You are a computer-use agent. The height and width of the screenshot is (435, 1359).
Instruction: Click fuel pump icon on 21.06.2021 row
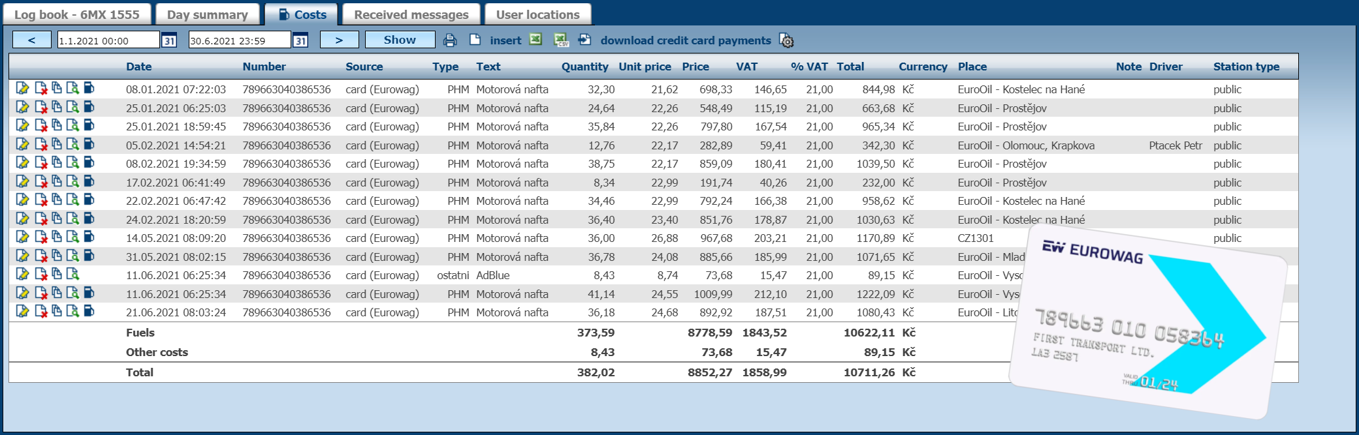click(x=89, y=312)
